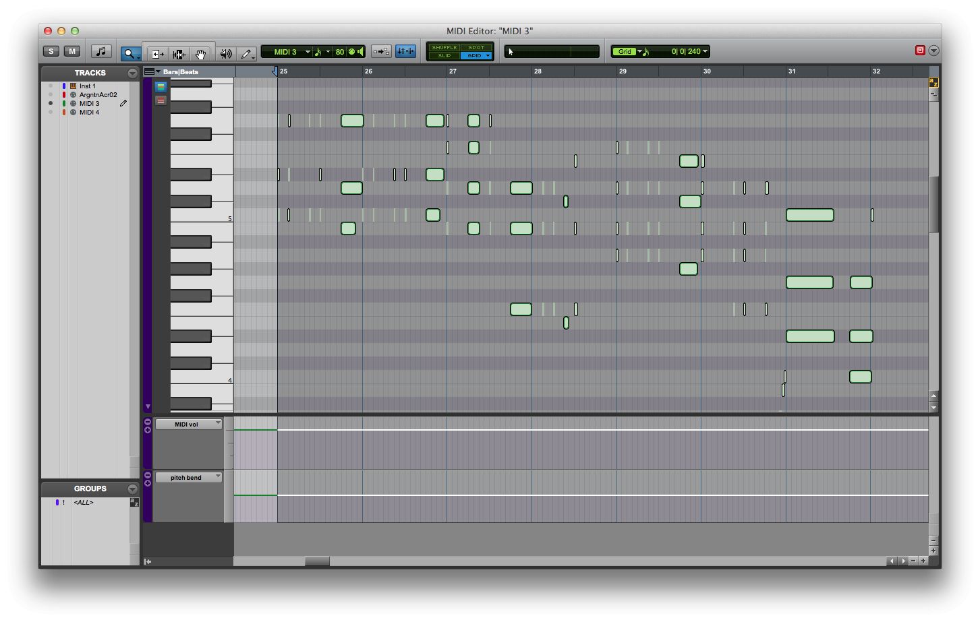Open the GROUPS list popup menu
Viewport: 980px width, 622px height.
[x=132, y=489]
